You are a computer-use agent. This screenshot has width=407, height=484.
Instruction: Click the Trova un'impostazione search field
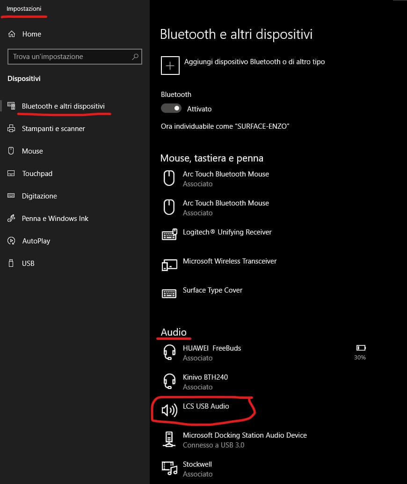[70, 57]
